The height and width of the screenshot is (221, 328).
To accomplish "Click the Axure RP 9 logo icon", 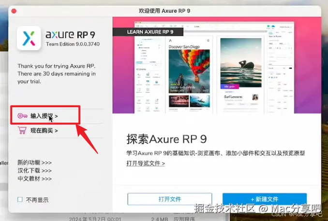I will pos(29,38).
